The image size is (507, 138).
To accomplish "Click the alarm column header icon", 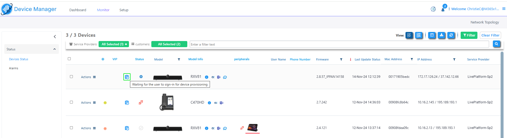I will [103, 59].
